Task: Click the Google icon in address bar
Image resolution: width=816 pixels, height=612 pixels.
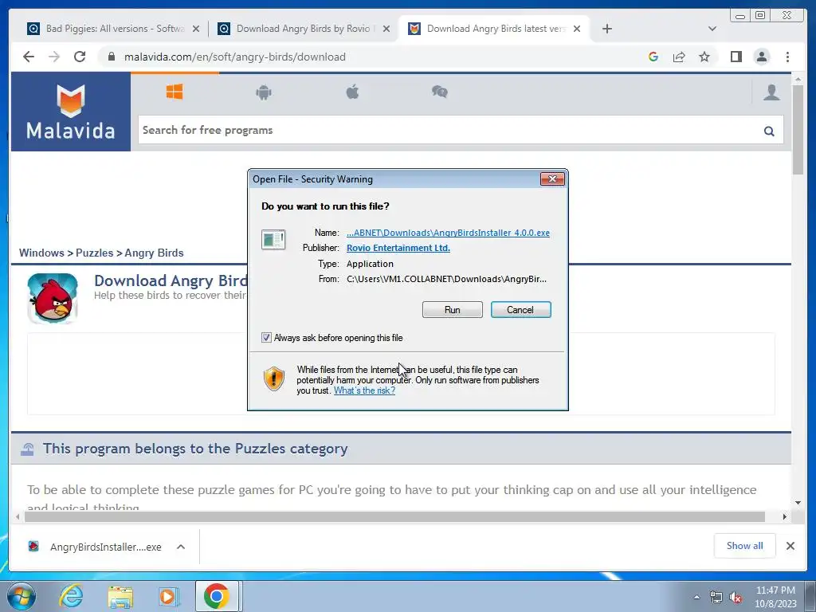Action: point(653,57)
